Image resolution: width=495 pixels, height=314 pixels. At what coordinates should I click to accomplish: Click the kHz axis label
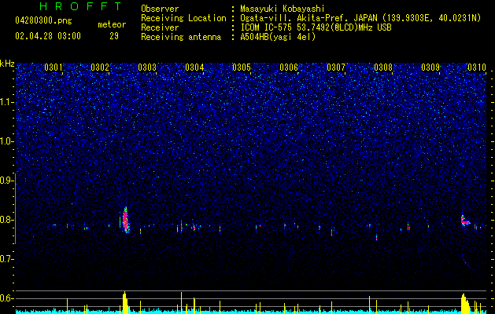click(x=7, y=64)
